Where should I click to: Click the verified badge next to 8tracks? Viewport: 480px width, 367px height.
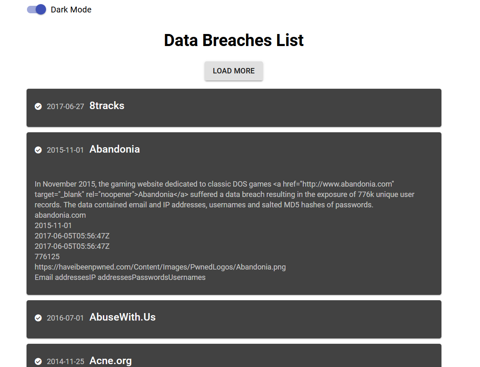pyautogui.click(x=38, y=106)
